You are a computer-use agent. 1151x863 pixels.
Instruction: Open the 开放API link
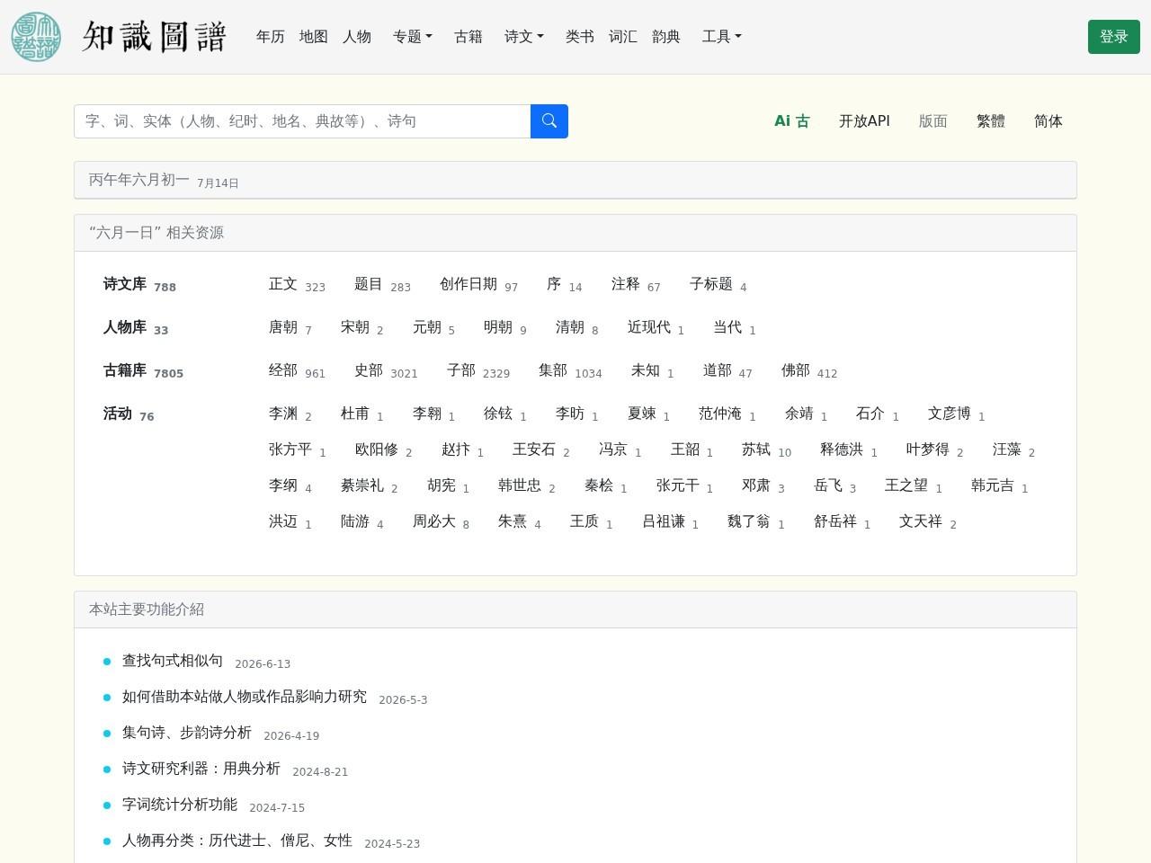click(x=864, y=121)
